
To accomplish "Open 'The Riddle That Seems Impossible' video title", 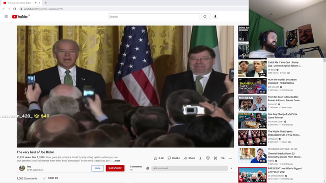I will point(284,133).
